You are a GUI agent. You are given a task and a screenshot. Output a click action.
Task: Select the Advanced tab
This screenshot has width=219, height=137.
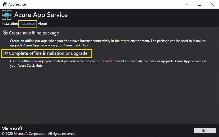coord(28,24)
